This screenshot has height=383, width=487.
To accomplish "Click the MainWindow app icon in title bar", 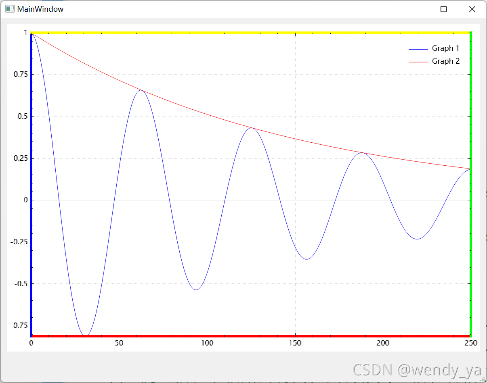I will (10, 9).
